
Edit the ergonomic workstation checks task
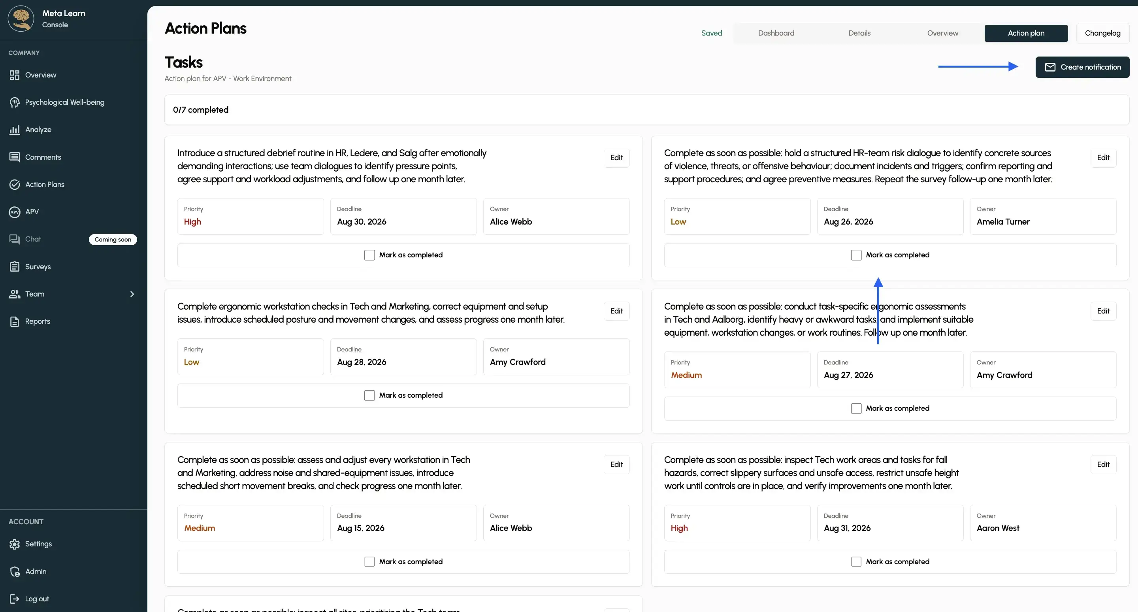[616, 311]
